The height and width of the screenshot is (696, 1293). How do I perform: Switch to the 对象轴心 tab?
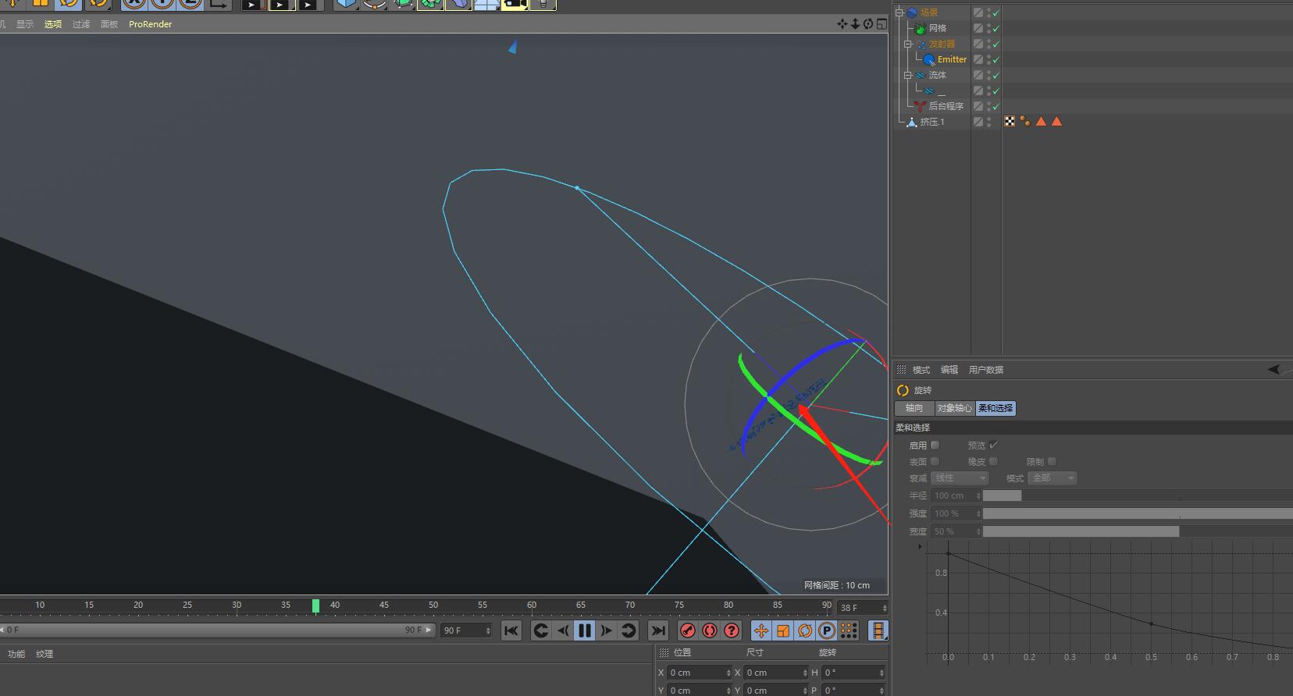(x=954, y=408)
